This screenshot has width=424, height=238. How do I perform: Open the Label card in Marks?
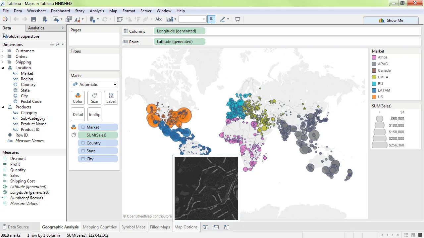tap(111, 98)
